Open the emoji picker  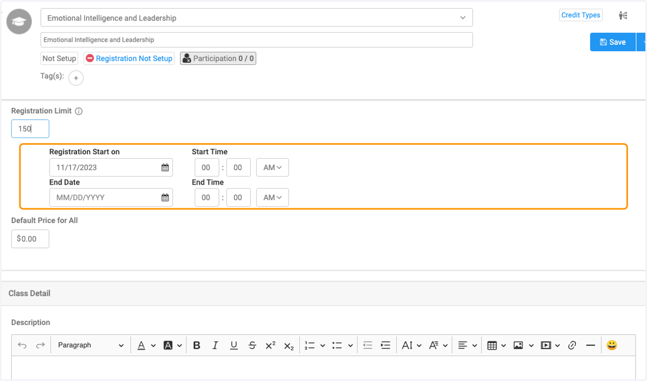click(x=611, y=345)
